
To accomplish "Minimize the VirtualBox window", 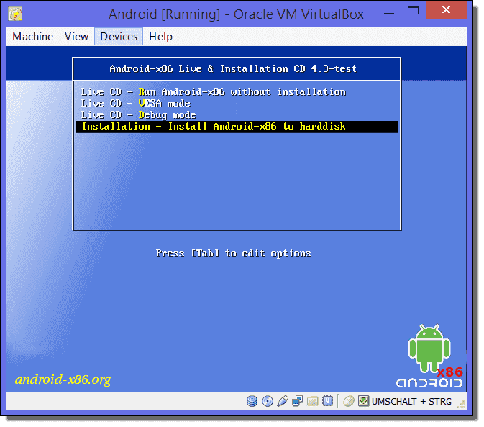I will coord(389,13).
